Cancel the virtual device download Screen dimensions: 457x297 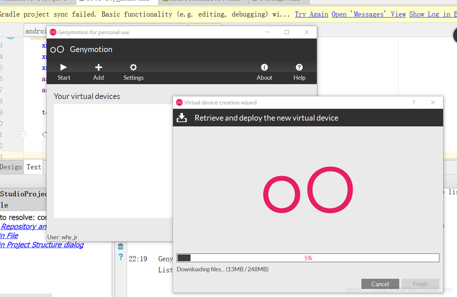(x=380, y=284)
